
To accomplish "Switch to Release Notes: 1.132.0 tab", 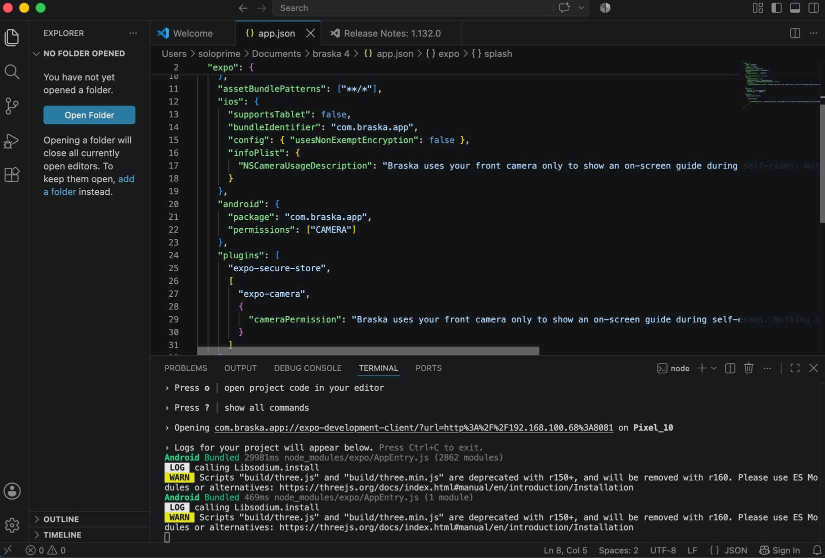I will tap(391, 33).
